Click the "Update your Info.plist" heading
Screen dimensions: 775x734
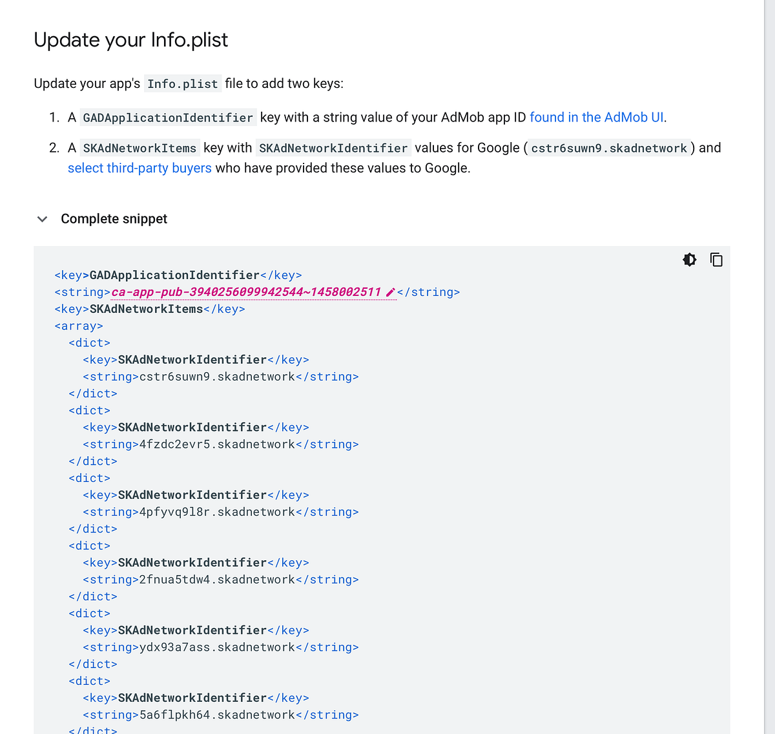[x=130, y=39]
